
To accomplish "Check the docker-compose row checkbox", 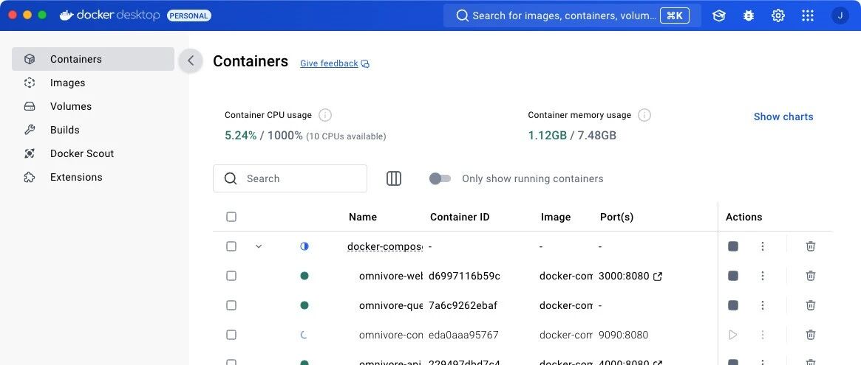I will (231, 246).
